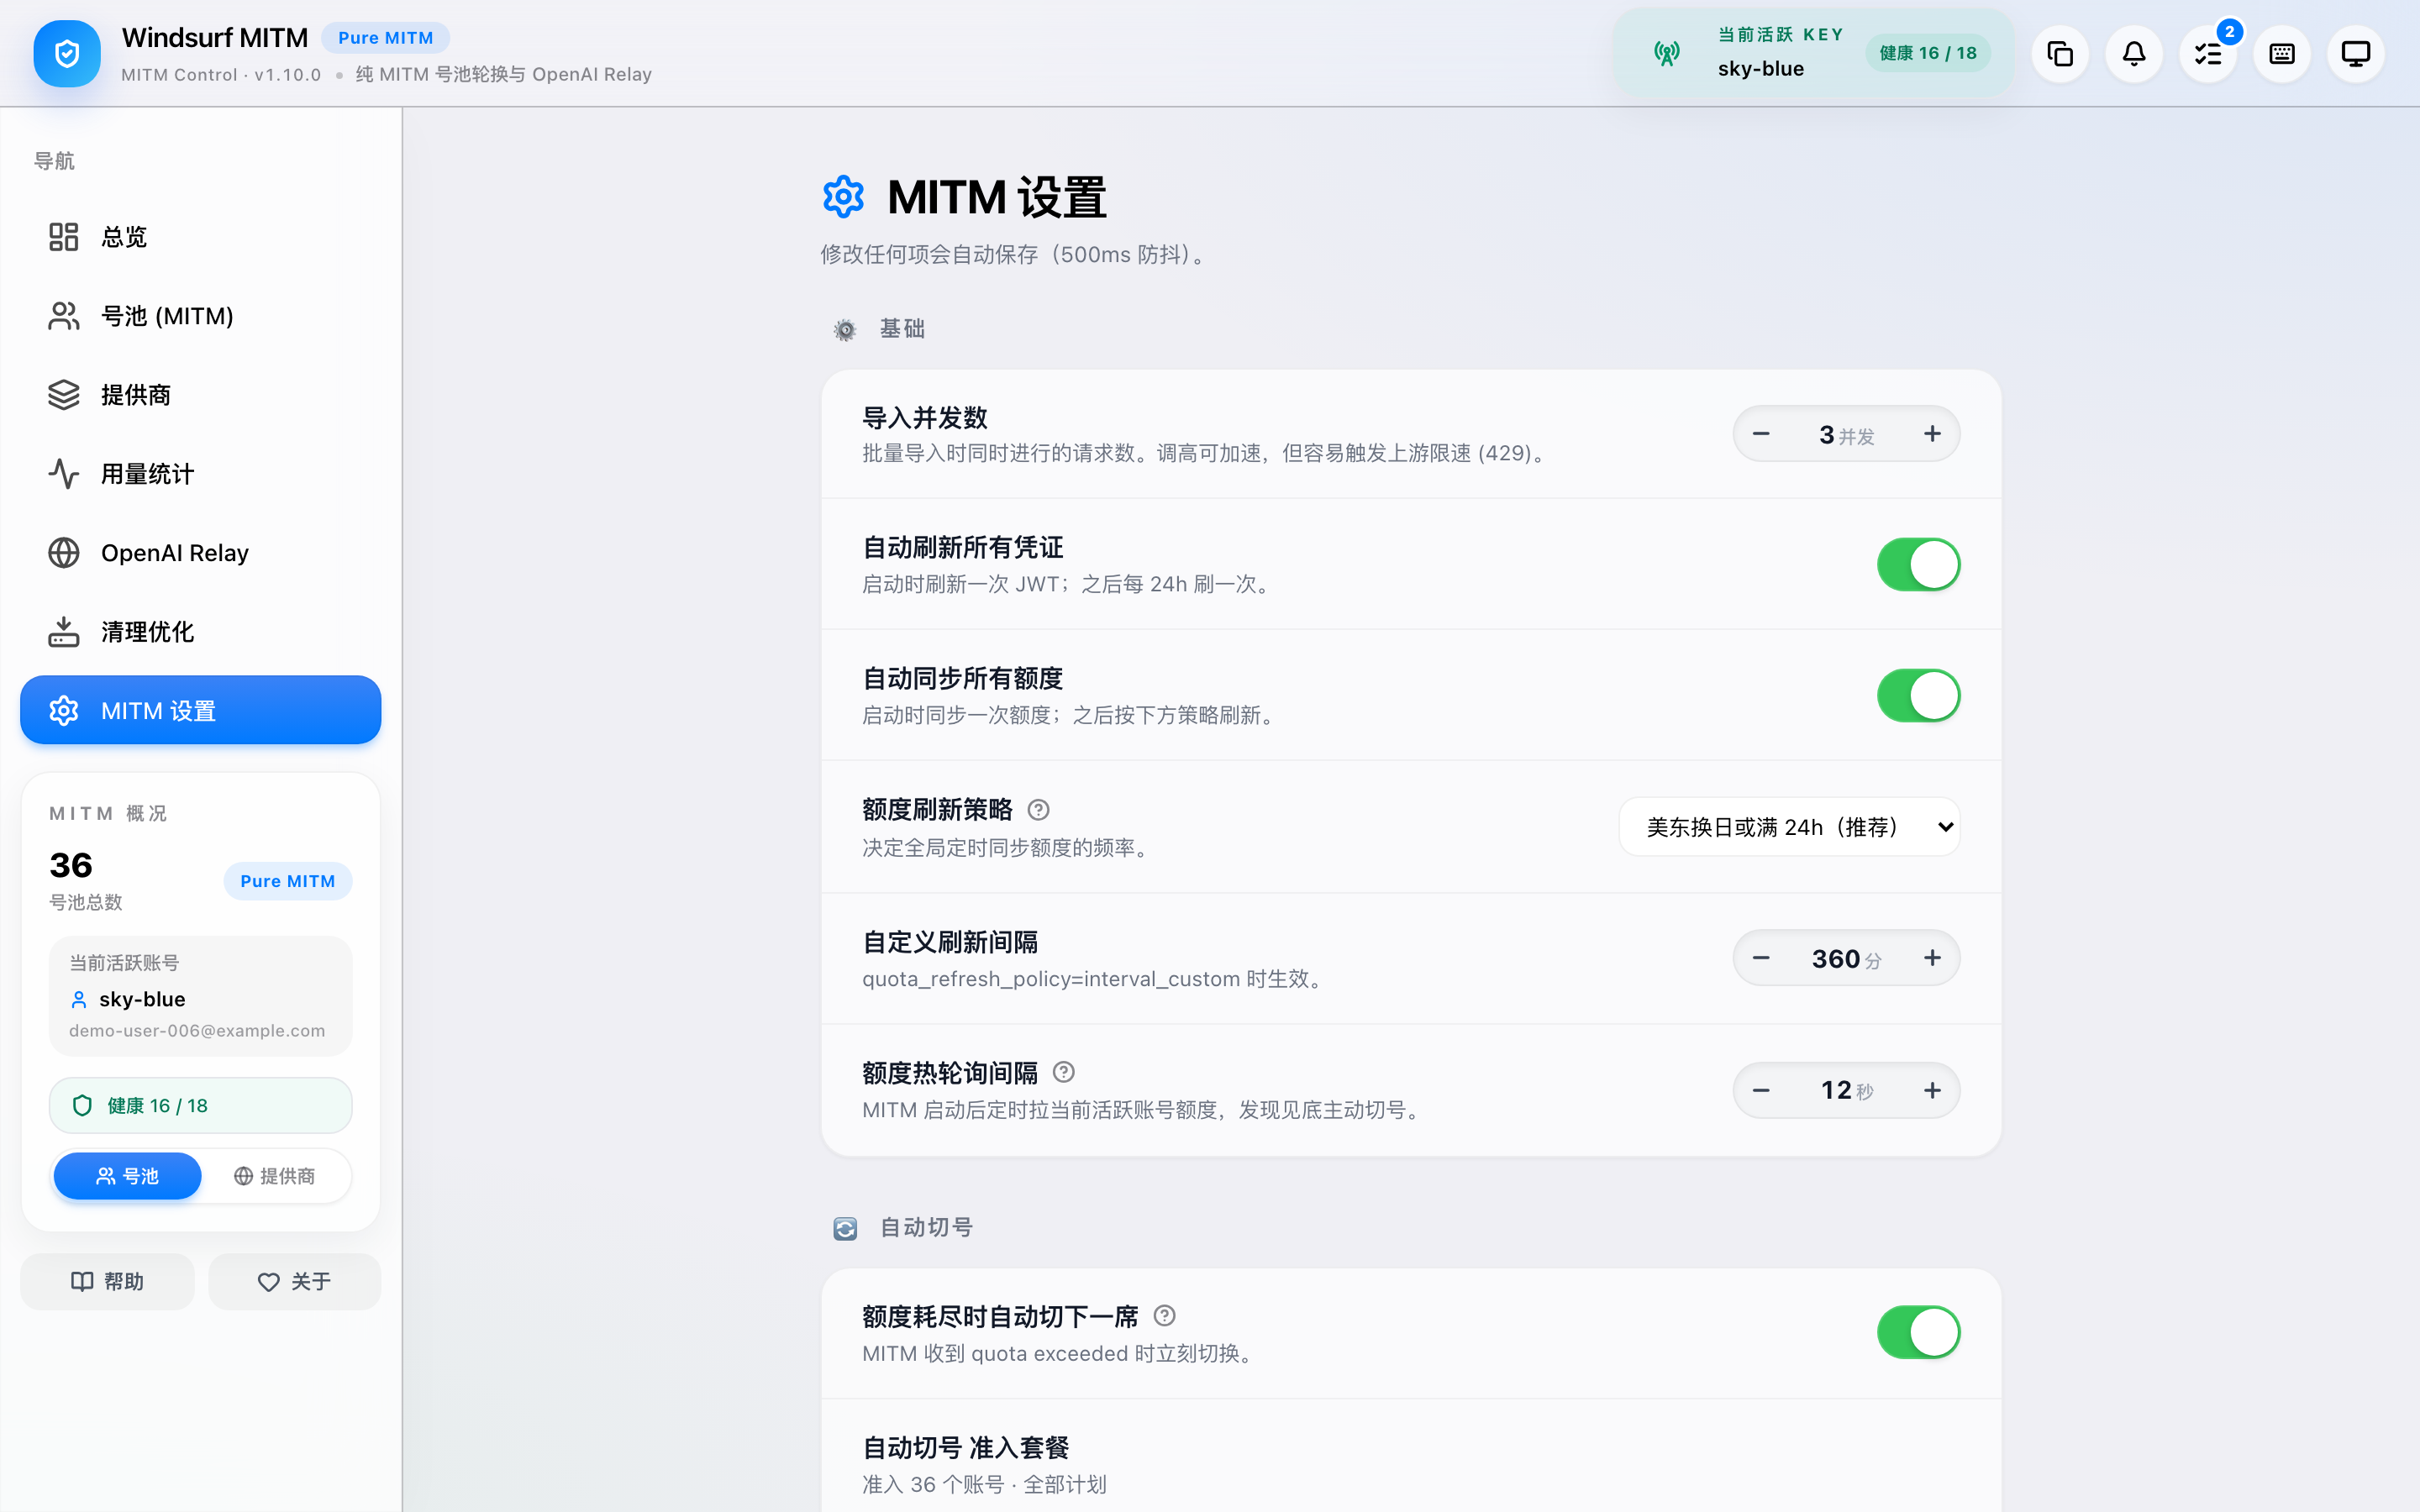Open OpenAI Relay page

[200, 553]
